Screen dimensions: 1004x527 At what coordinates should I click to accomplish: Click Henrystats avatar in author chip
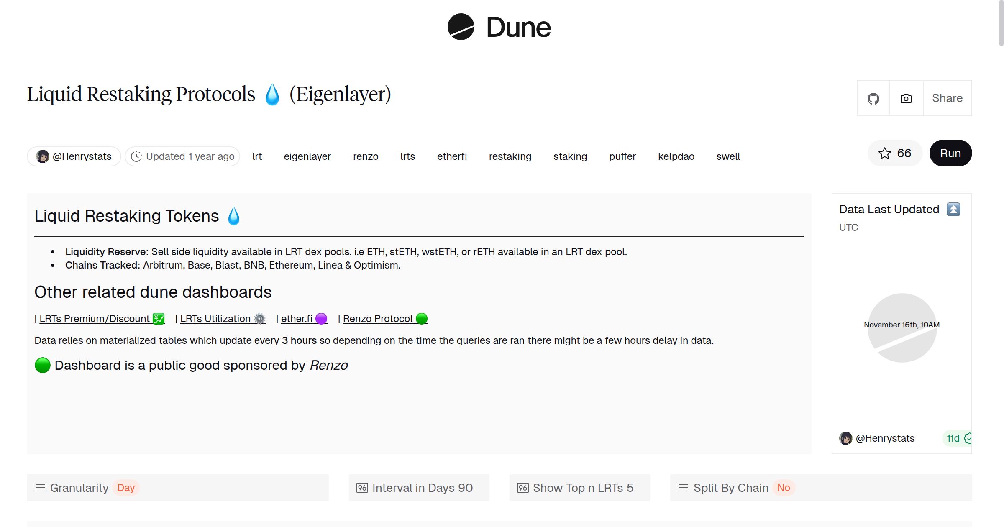[42, 156]
